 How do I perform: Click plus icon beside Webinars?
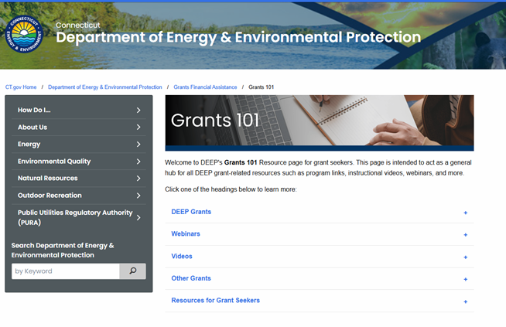coord(465,234)
